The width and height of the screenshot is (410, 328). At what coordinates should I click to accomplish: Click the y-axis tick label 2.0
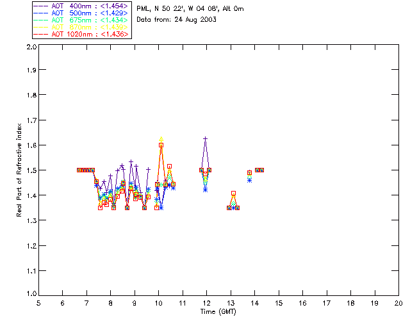[x=31, y=47]
